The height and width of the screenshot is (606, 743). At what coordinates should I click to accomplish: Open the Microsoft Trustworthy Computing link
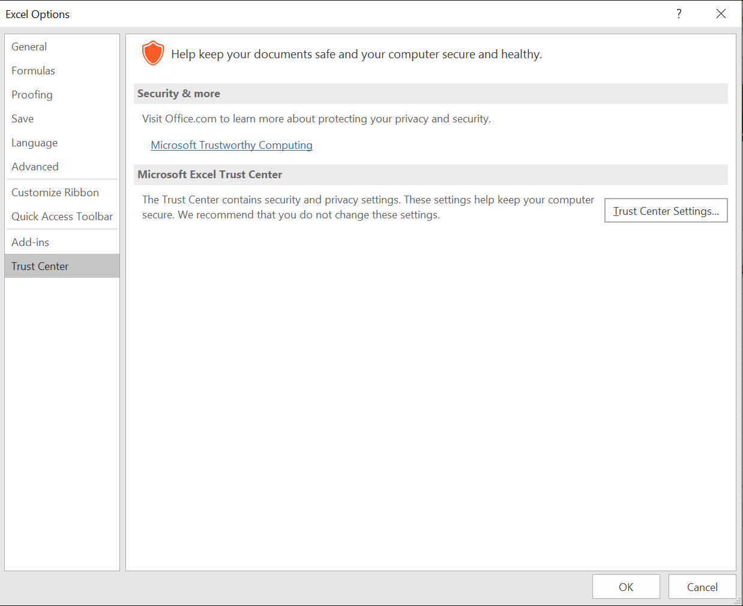click(232, 145)
